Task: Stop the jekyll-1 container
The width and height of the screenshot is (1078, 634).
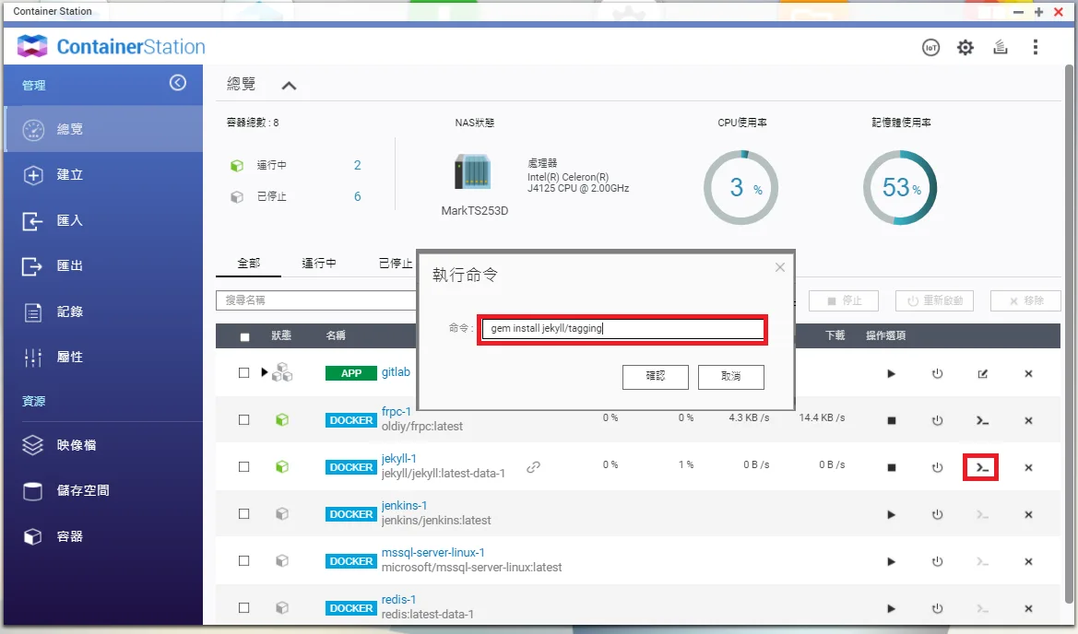Action: click(891, 468)
